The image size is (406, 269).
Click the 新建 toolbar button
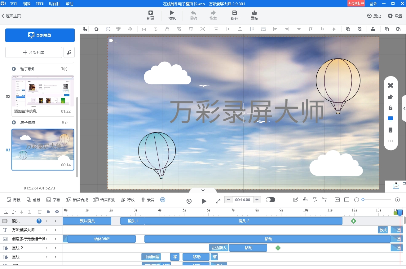[151, 15]
